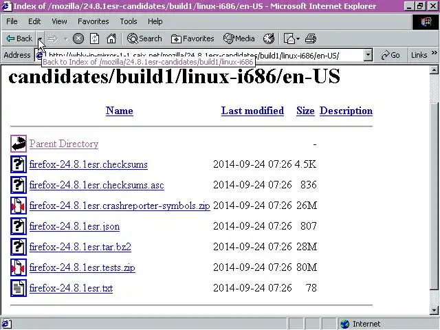
Task: Click the page icon in the Address bar
Action: point(40,55)
